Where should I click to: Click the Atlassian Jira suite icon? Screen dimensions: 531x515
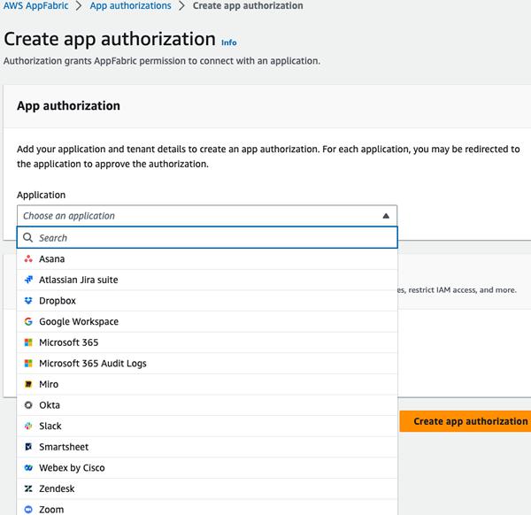point(29,280)
